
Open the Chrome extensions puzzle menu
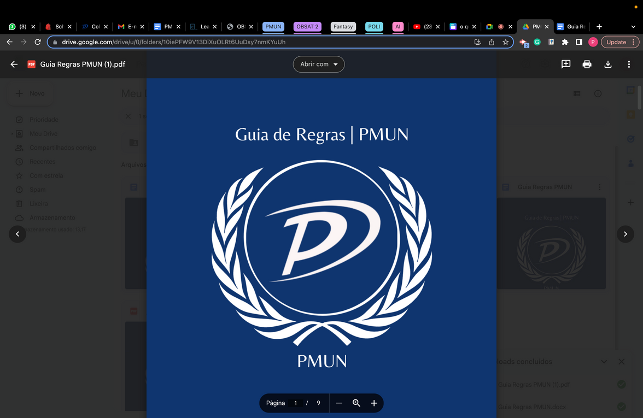click(565, 42)
